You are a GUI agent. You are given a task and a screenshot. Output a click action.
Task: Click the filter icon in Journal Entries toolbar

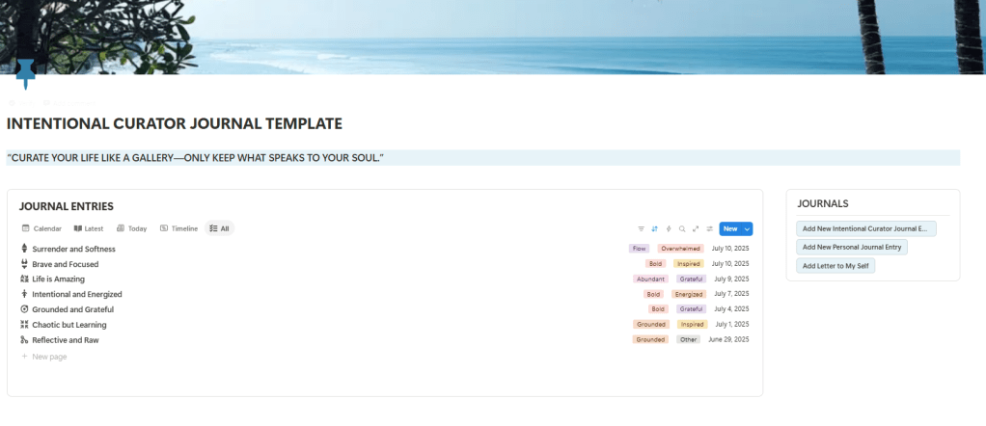point(641,228)
